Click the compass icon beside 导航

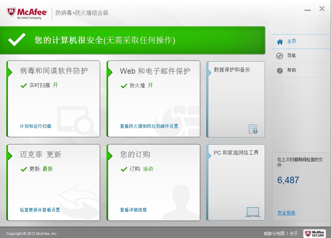coord(280,56)
